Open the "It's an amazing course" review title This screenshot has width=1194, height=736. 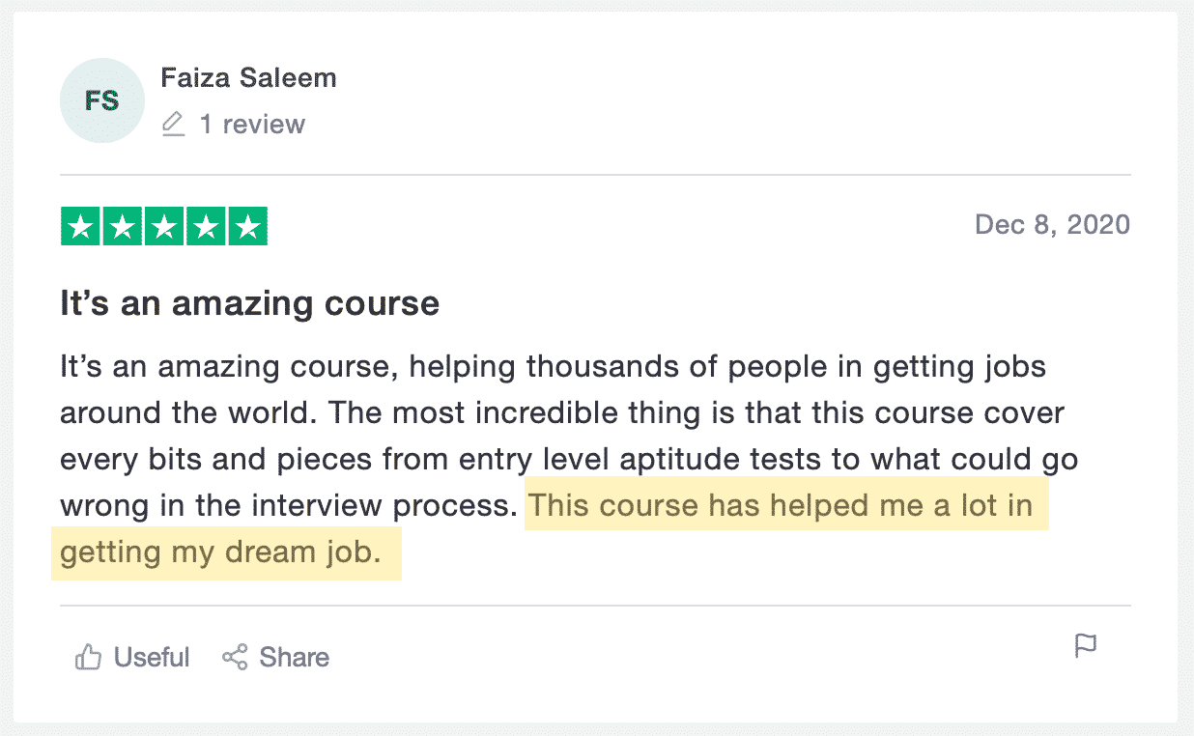(x=249, y=304)
